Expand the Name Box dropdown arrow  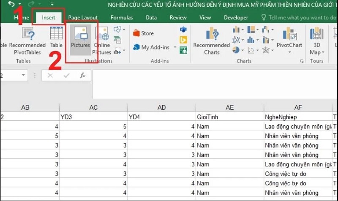[23, 76]
